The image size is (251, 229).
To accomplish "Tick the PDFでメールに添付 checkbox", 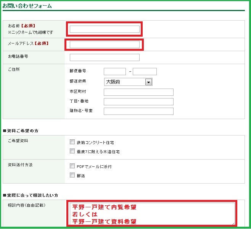I will pyautogui.click(x=72, y=166).
